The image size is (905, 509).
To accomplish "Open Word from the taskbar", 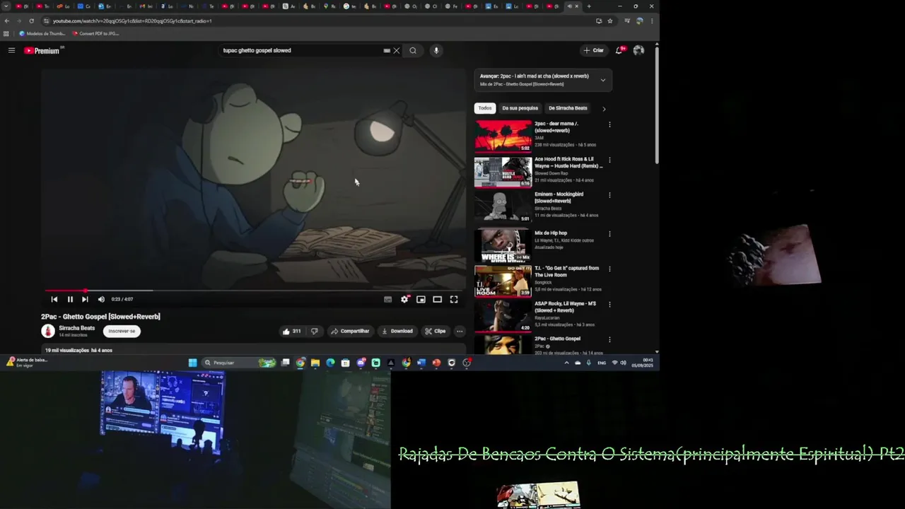I will click(x=421, y=363).
